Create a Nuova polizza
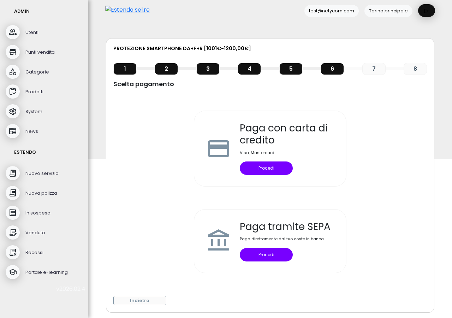Screen dimensions: 452x318 pyautogui.click(x=41, y=193)
